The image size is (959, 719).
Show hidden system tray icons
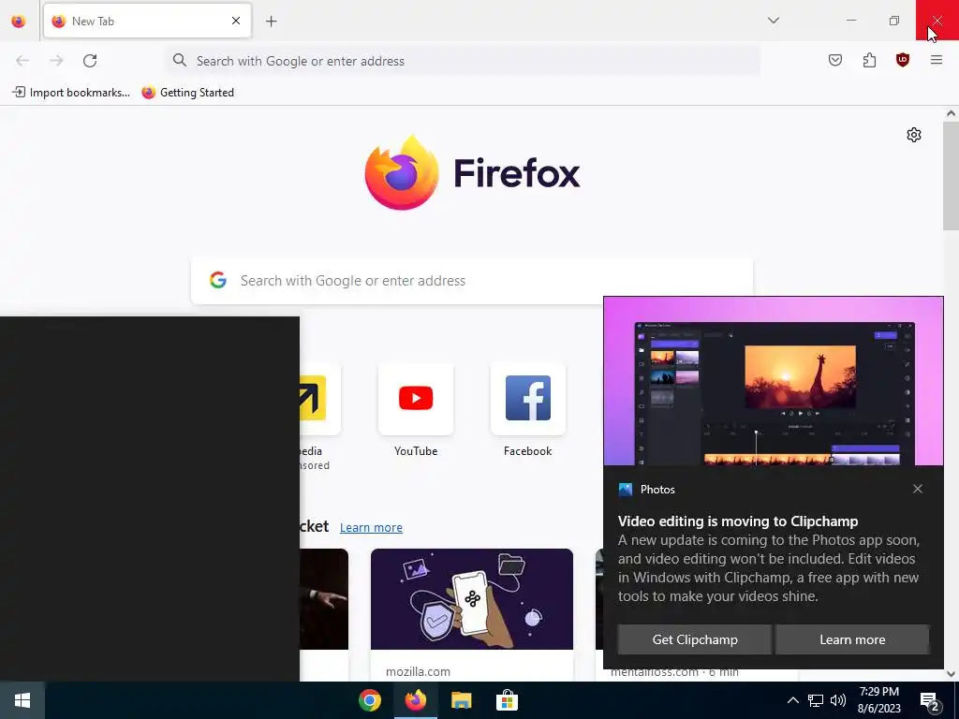pos(792,700)
